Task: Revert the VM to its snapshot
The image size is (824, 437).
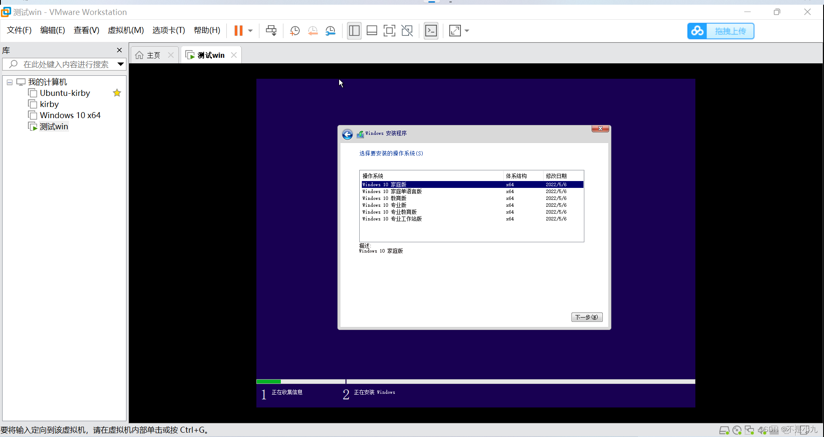Action: pos(313,30)
